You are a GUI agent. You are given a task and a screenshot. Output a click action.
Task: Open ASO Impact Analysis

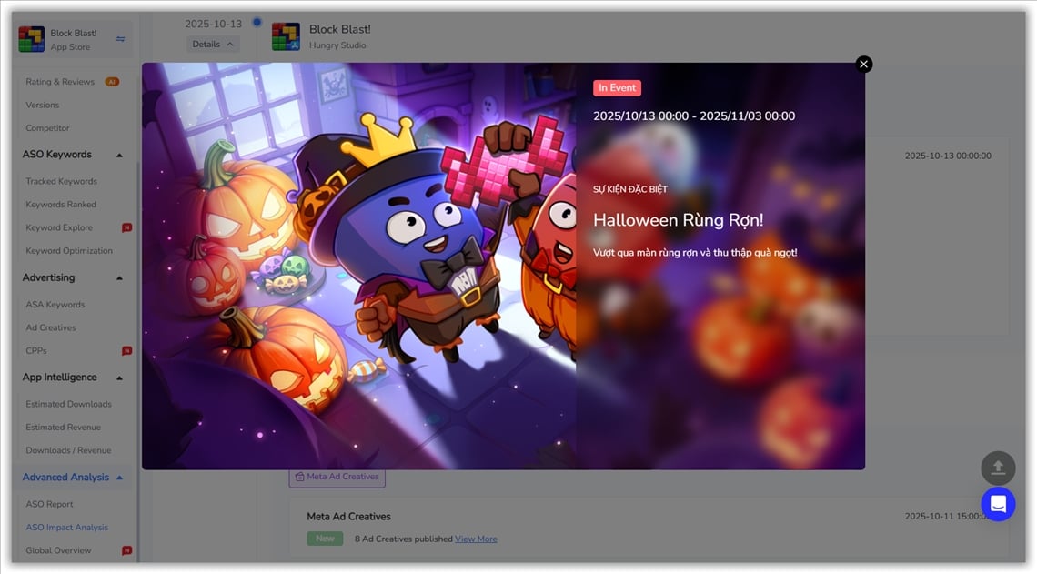[x=66, y=528]
